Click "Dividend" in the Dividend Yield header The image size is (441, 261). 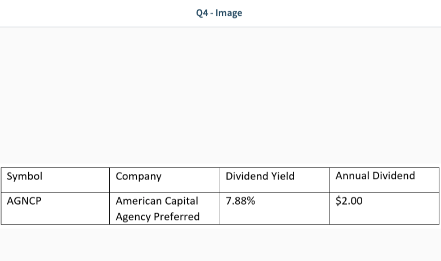pos(247,177)
